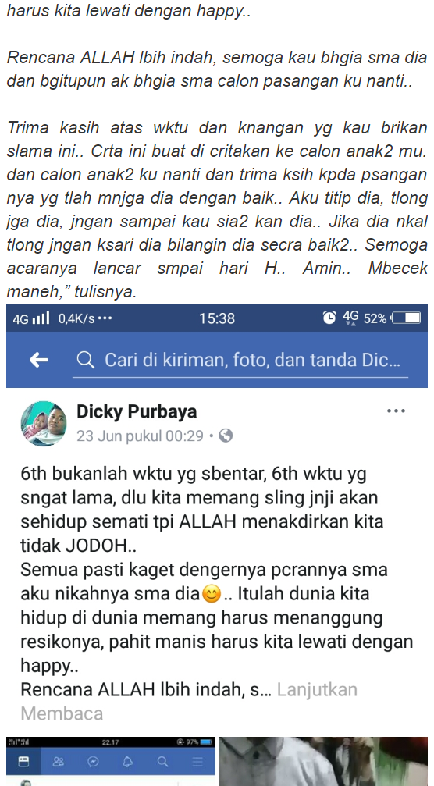Open the hamburger menu icon in lower bar
This screenshot has height=786, width=434.
(197, 762)
